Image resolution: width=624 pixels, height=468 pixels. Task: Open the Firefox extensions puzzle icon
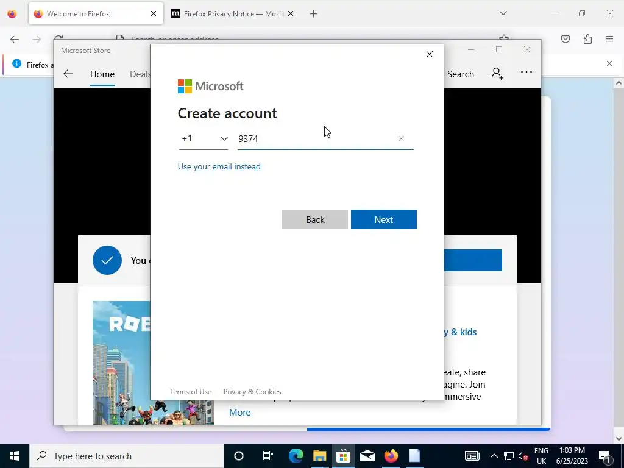587,39
